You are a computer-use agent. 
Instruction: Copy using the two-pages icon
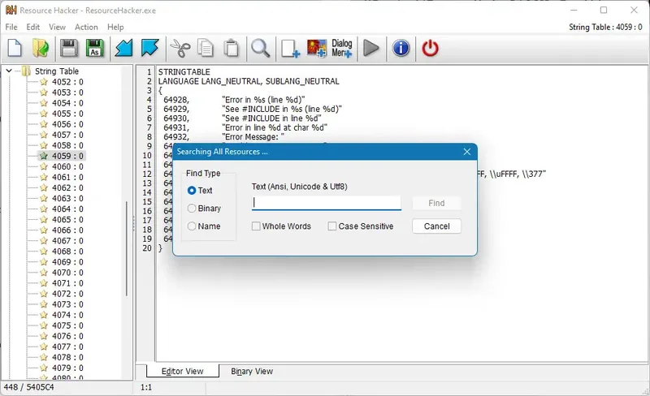coord(206,48)
